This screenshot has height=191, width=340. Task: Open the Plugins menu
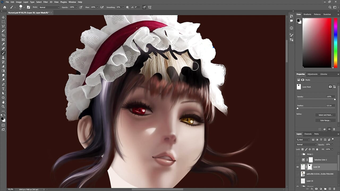pyautogui.click(x=63, y=2)
